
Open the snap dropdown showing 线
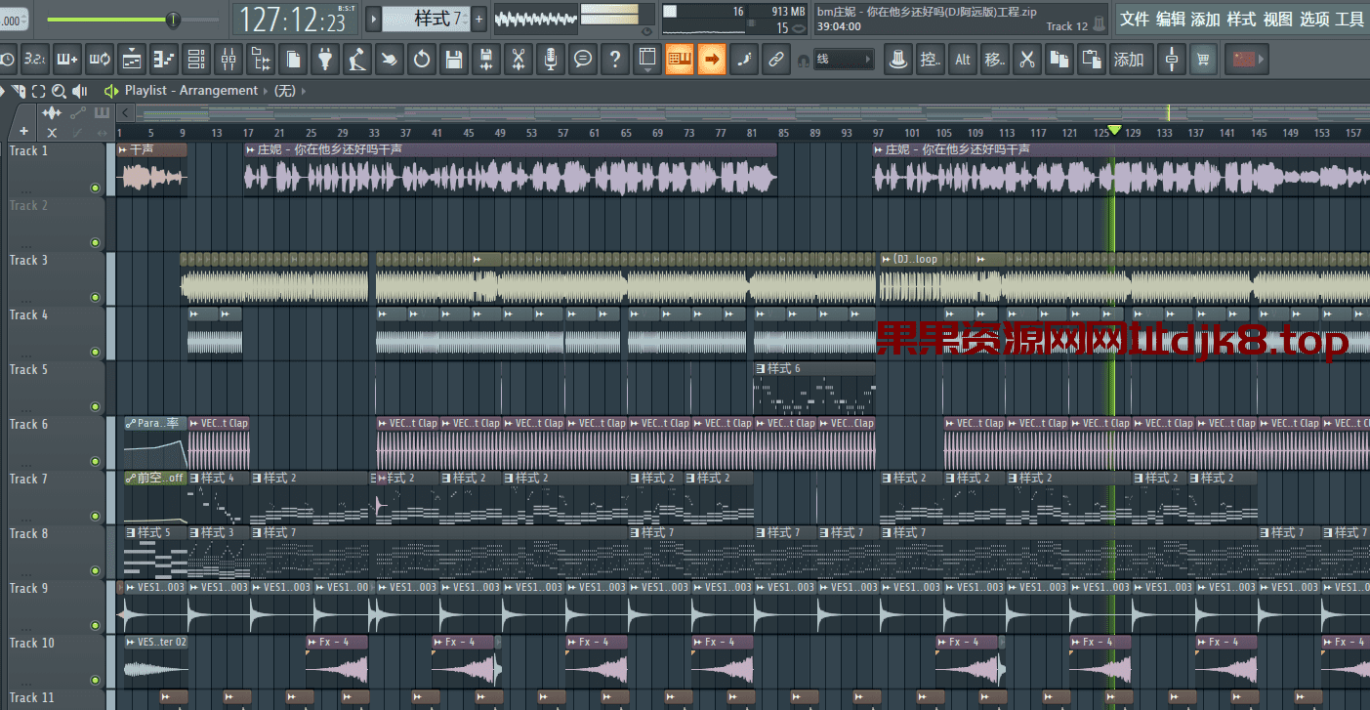coord(844,61)
